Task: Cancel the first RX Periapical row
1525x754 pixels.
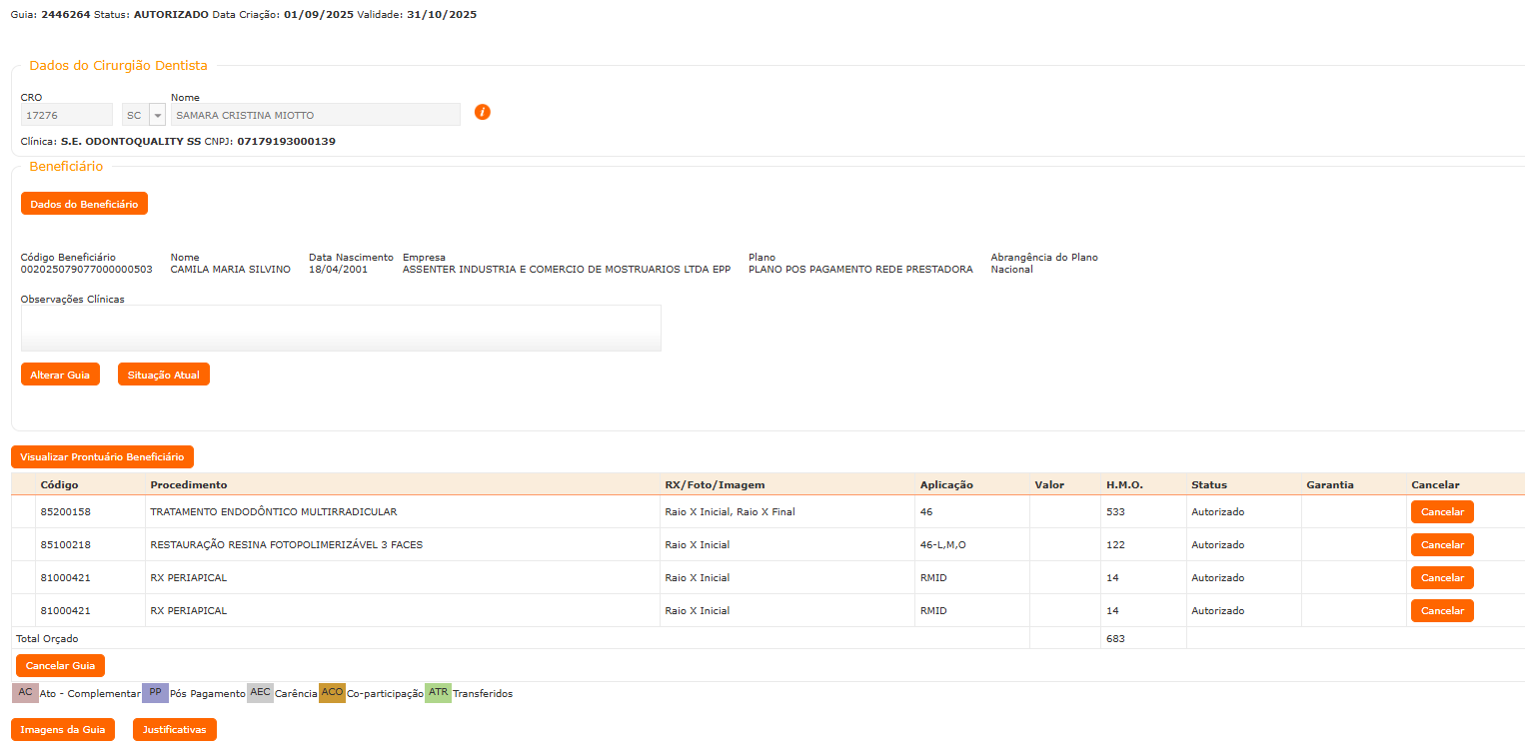Action: coord(1441,578)
